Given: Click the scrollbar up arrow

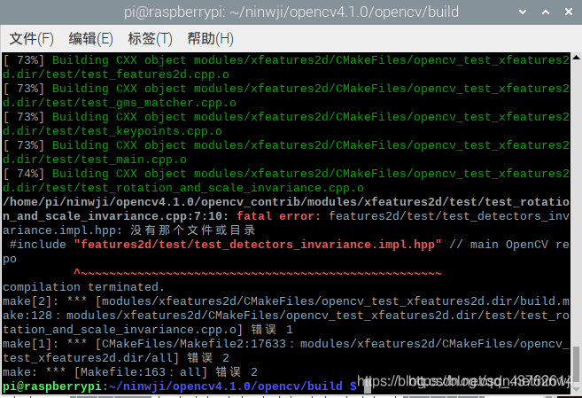Looking at the screenshot, I should pyautogui.click(x=576, y=58).
